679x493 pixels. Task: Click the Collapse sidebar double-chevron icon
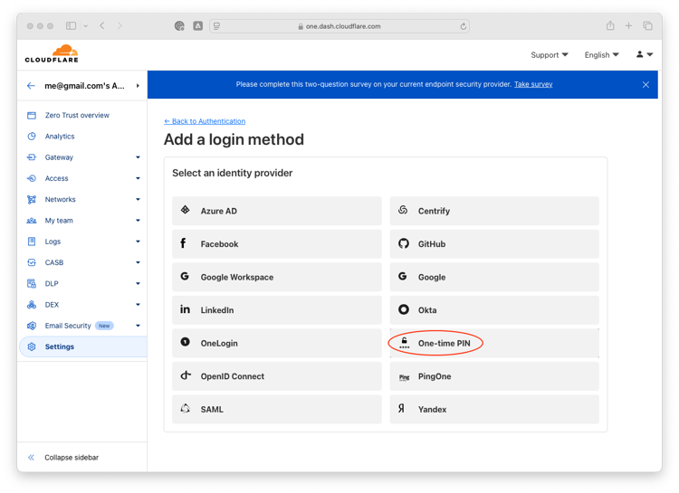[x=31, y=458]
